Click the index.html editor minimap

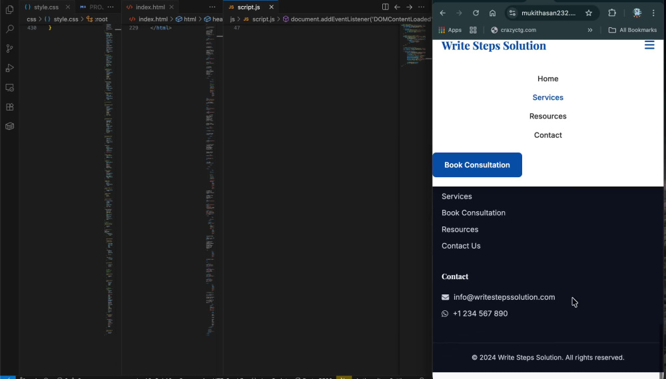[x=210, y=179]
